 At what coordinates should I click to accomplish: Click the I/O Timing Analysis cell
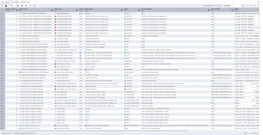pos(66,69)
